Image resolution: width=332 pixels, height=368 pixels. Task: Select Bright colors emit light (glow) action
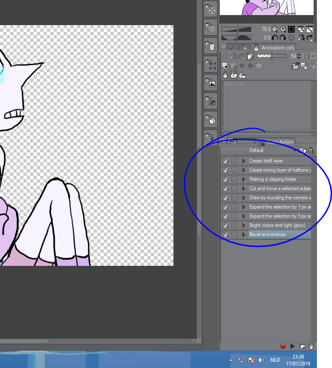click(x=279, y=225)
